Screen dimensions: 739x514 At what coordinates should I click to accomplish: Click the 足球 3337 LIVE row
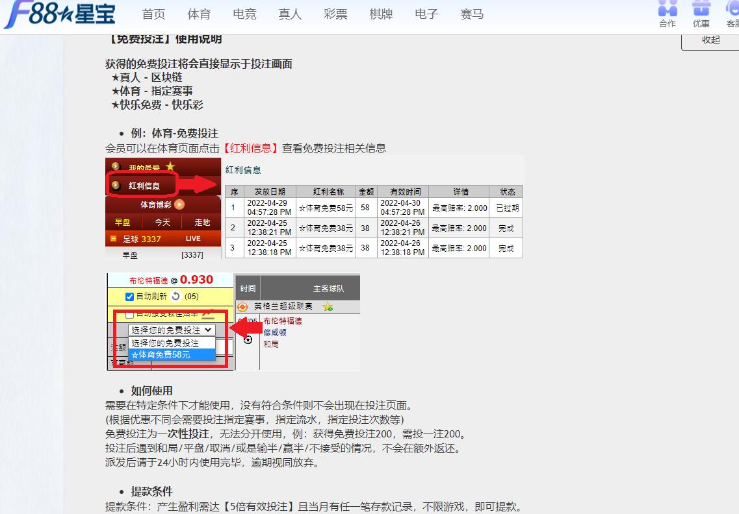[x=163, y=239]
